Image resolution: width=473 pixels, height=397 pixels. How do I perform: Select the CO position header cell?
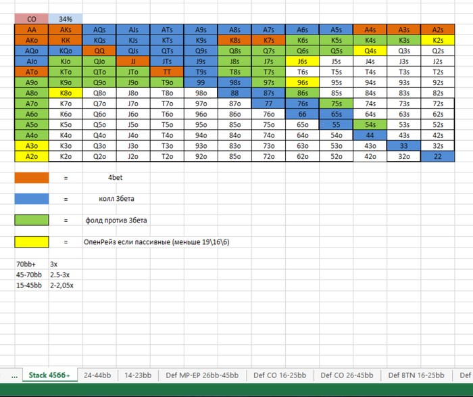[x=32, y=19]
